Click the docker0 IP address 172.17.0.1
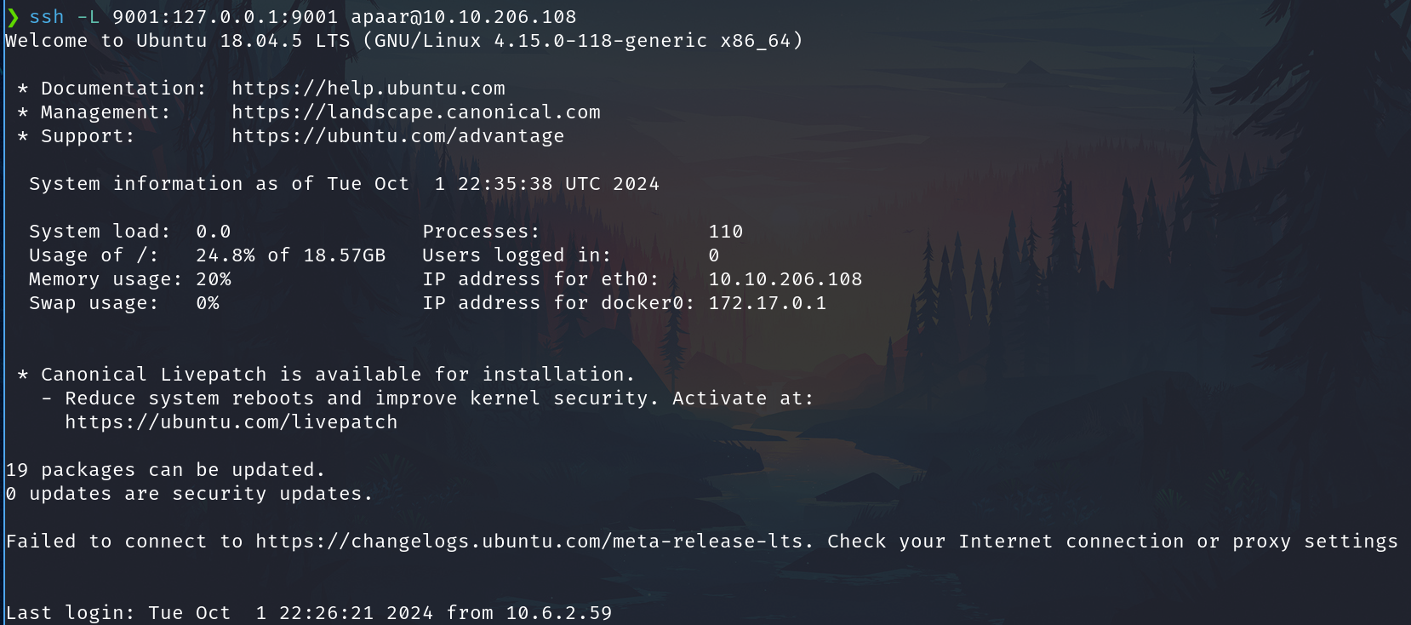 [767, 303]
